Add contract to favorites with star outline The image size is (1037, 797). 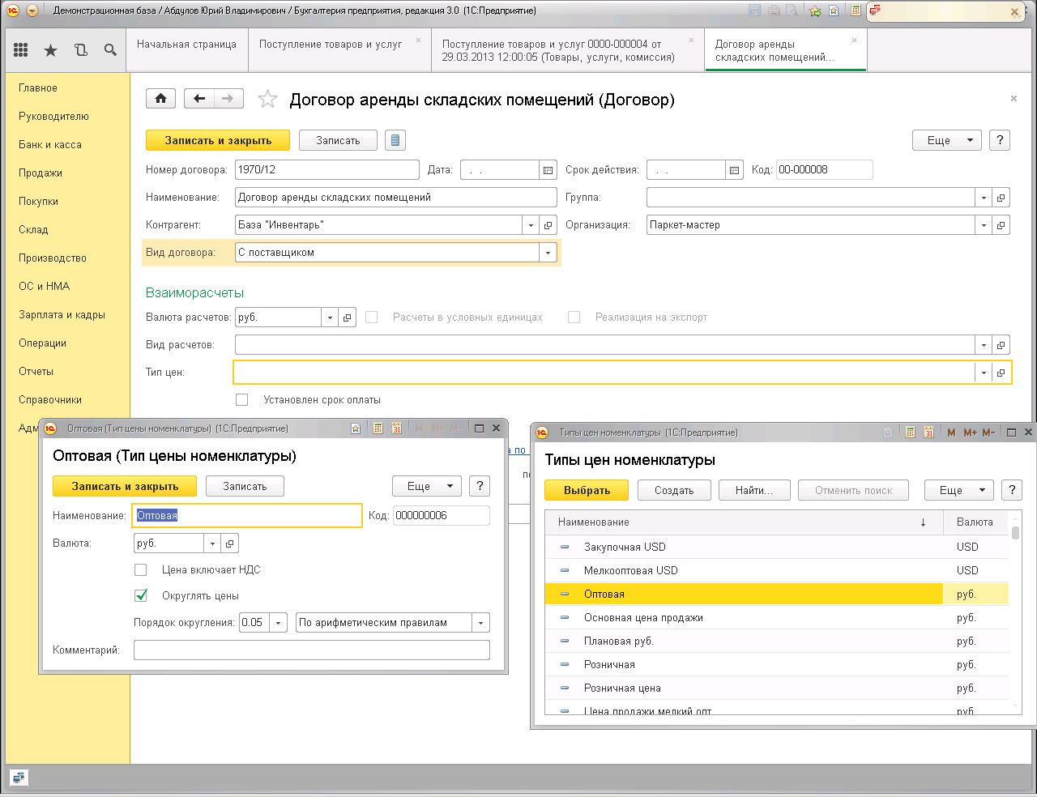click(x=267, y=100)
